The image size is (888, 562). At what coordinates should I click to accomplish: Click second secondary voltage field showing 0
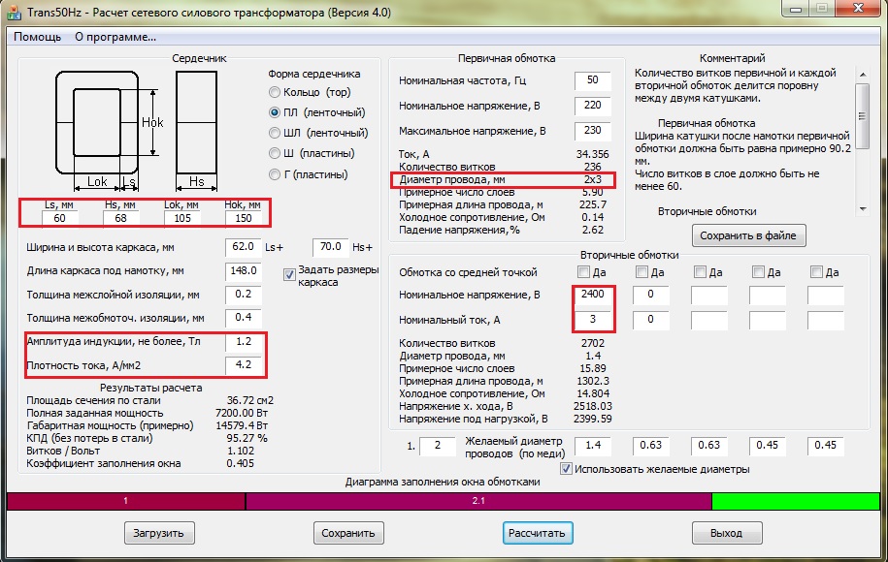(650, 295)
